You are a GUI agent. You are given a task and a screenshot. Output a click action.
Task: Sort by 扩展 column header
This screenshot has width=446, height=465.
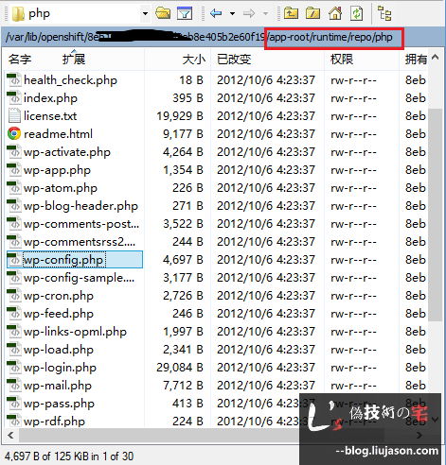[x=74, y=60]
